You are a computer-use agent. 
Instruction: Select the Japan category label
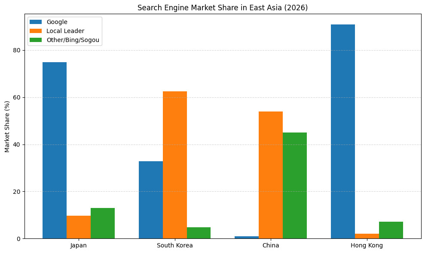click(78, 245)
